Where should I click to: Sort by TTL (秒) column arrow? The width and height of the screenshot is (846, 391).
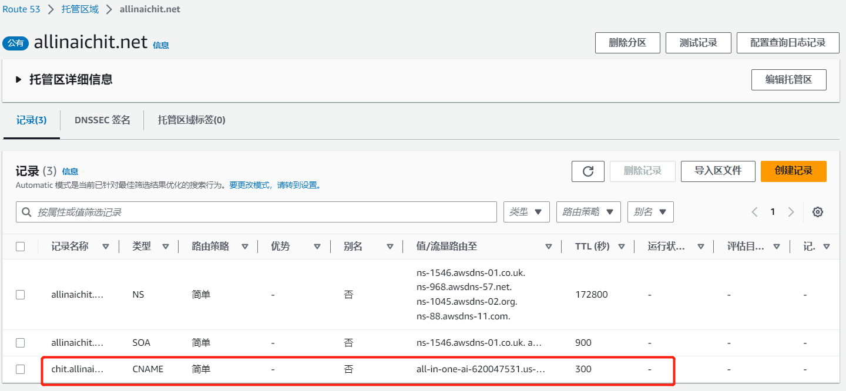622,247
